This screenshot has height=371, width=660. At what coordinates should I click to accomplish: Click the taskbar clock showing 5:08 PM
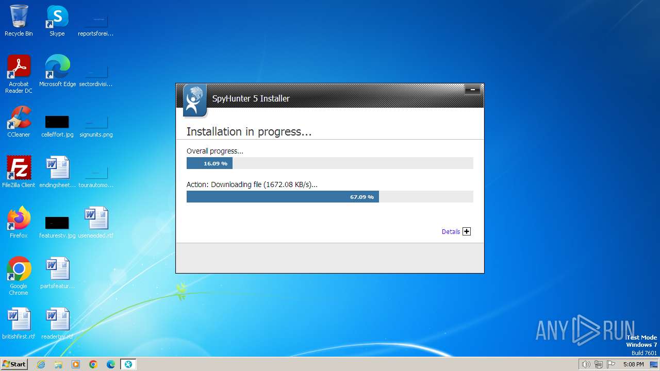(633, 364)
